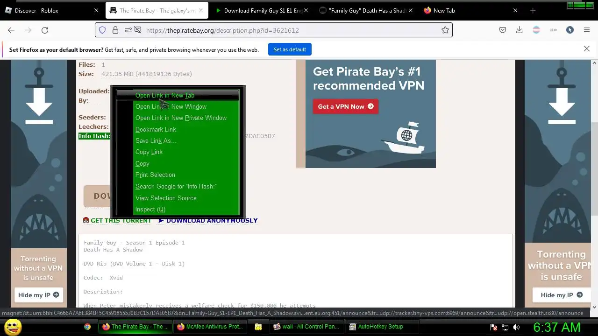Bookmark this page with the star
598x336 pixels.
445,30
